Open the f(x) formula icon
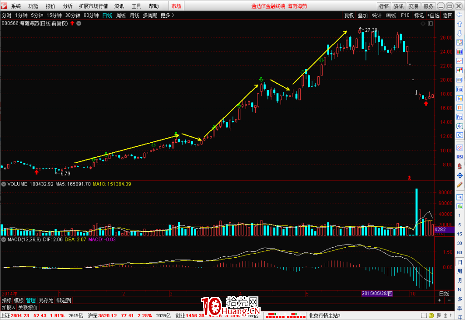 pos(460,126)
